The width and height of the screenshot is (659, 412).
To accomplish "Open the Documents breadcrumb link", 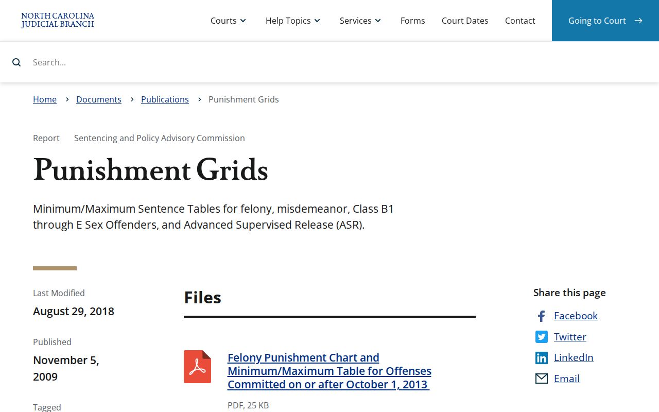I will tap(99, 99).
